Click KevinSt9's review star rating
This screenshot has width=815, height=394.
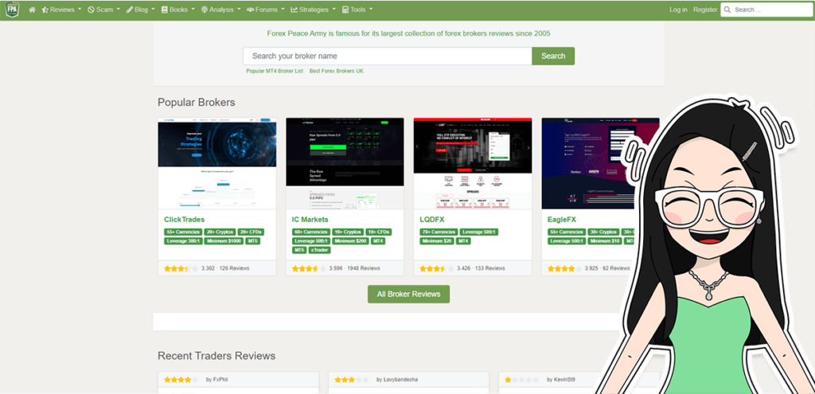522,380
